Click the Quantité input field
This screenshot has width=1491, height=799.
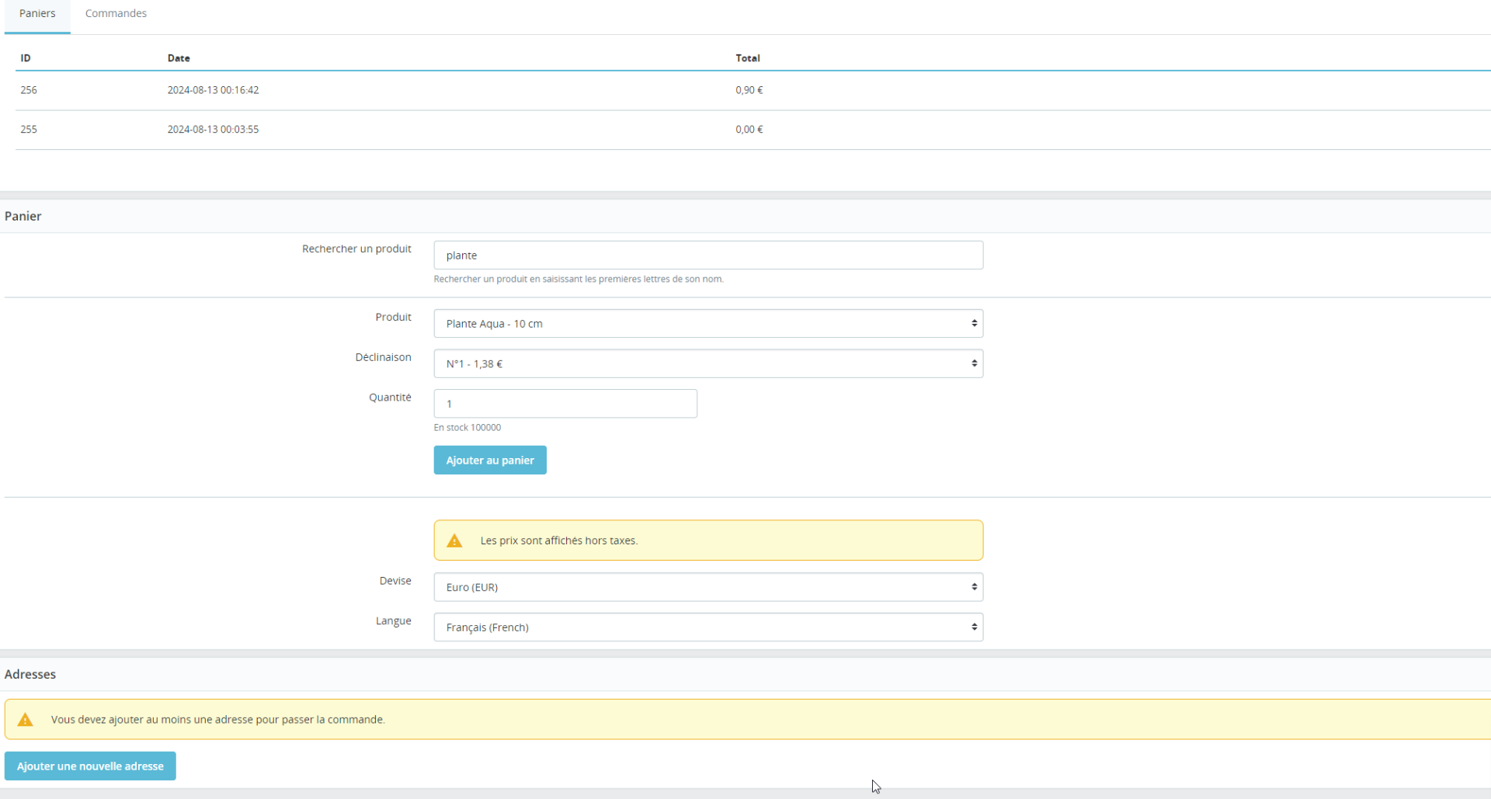(565, 404)
